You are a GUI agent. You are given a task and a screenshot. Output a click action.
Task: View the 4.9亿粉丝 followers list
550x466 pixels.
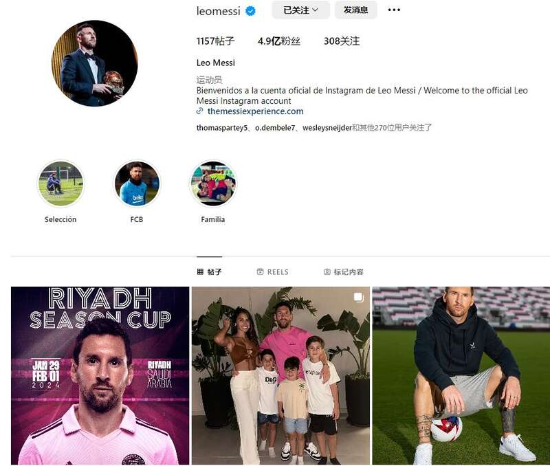coord(279,41)
